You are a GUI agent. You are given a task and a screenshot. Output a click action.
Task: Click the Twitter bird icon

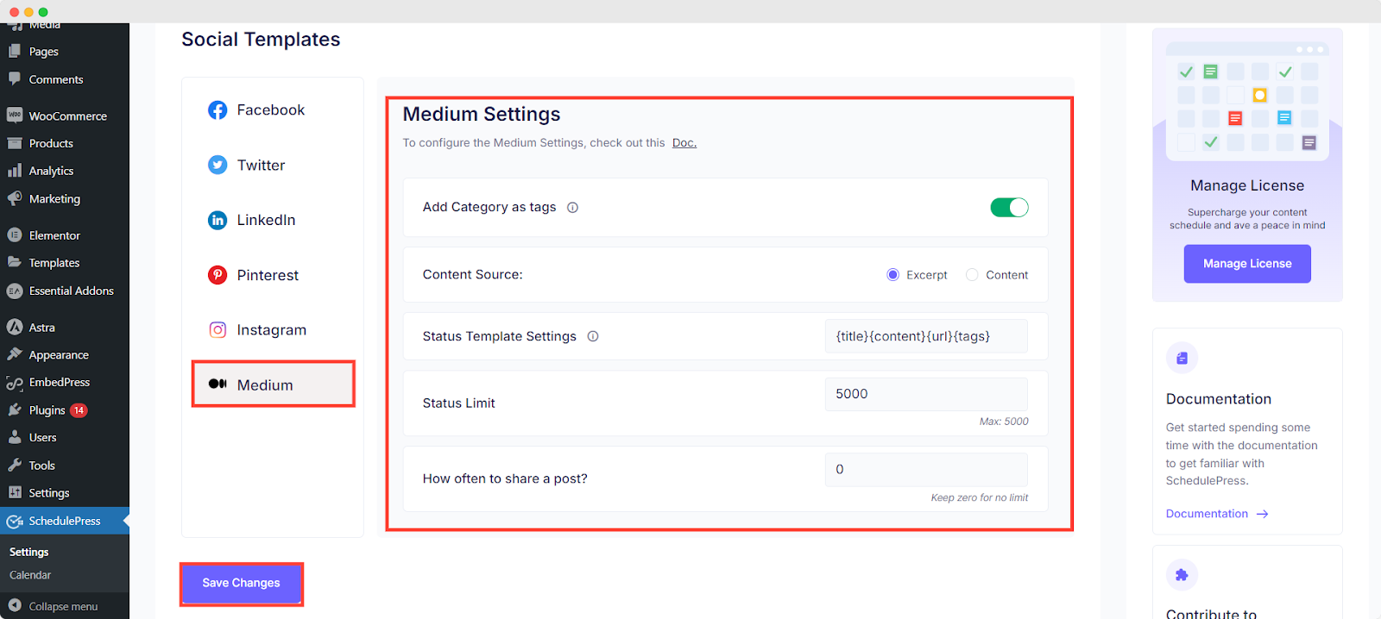tap(218, 165)
